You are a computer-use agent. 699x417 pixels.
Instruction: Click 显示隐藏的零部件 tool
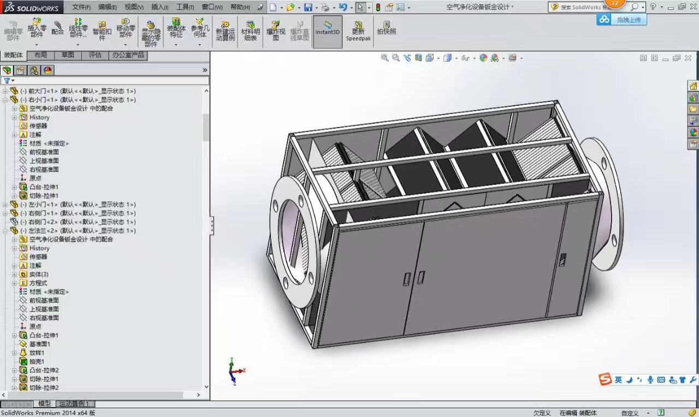[151, 33]
